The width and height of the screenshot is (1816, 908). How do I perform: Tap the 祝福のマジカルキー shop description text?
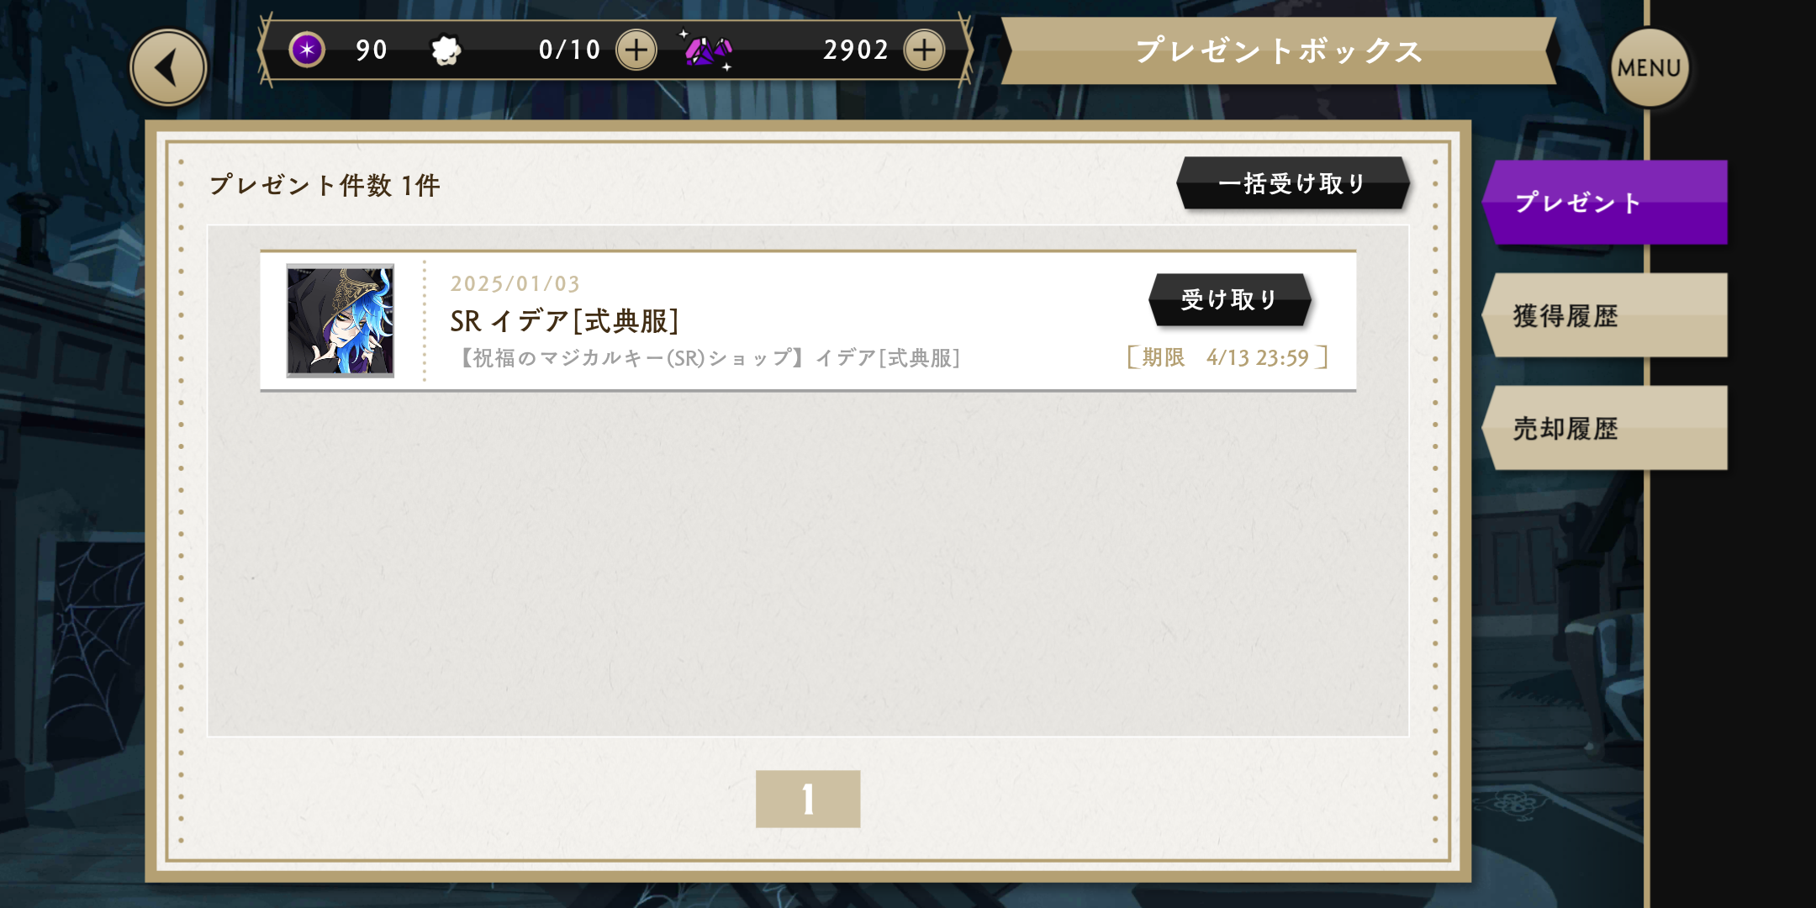pos(708,358)
